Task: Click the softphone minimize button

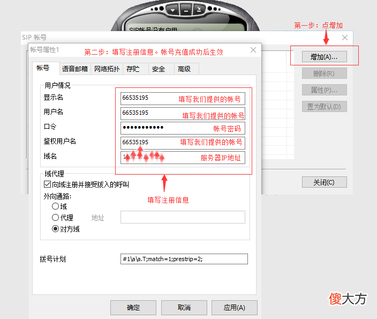Action: (185, 10)
